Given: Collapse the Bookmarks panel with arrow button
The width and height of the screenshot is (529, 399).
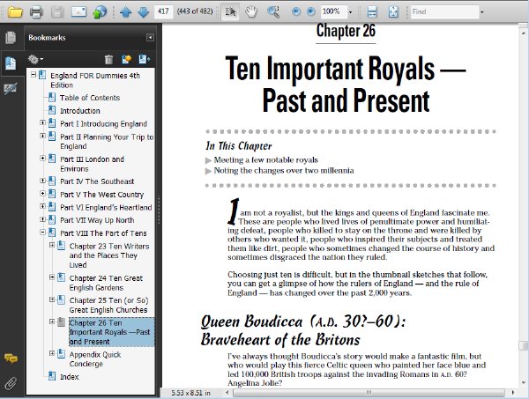Looking at the screenshot, I should (x=150, y=37).
